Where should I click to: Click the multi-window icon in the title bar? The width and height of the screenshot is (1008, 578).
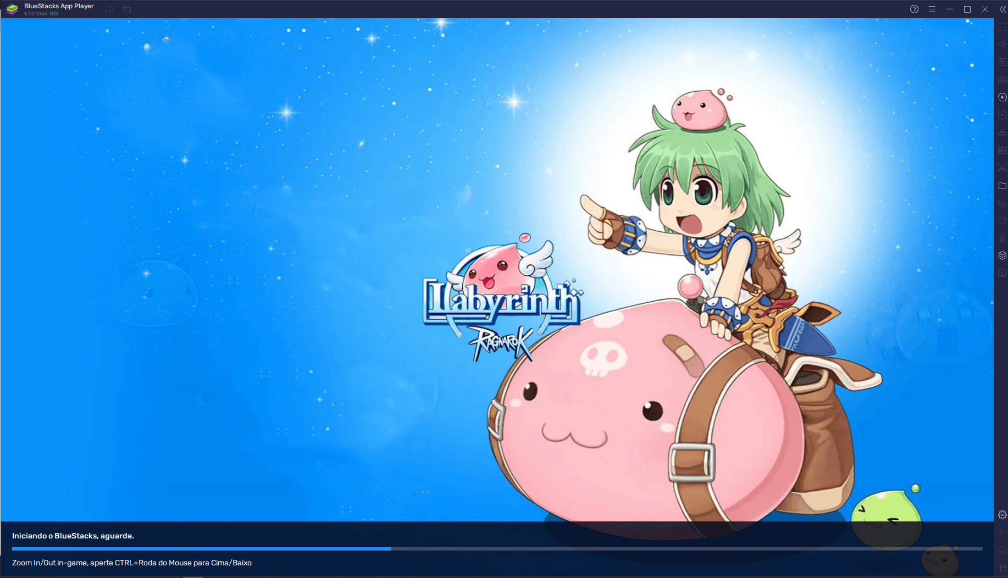tap(127, 9)
